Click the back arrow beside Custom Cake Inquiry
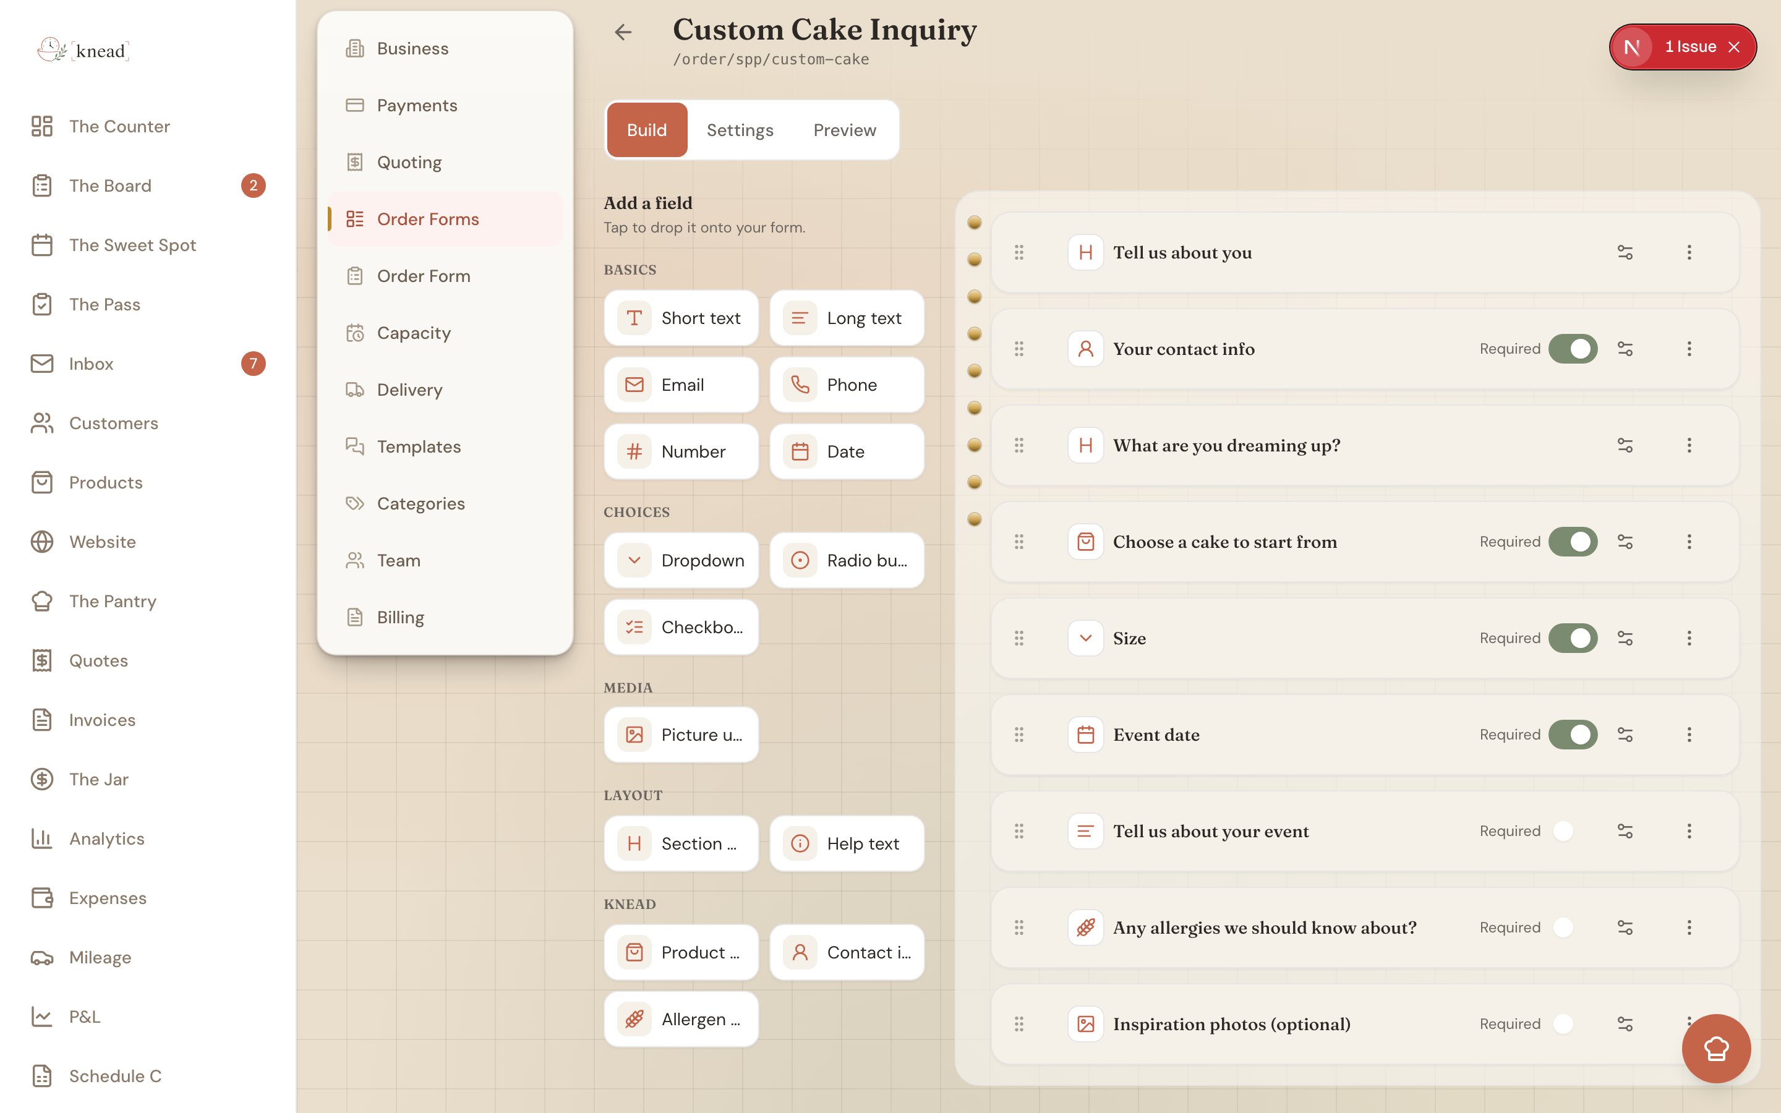1781x1113 pixels. click(x=623, y=32)
